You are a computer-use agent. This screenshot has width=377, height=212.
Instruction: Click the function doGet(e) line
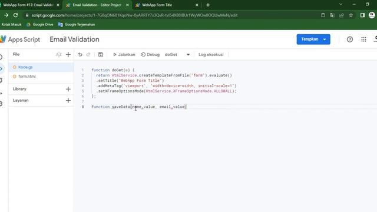point(113,70)
